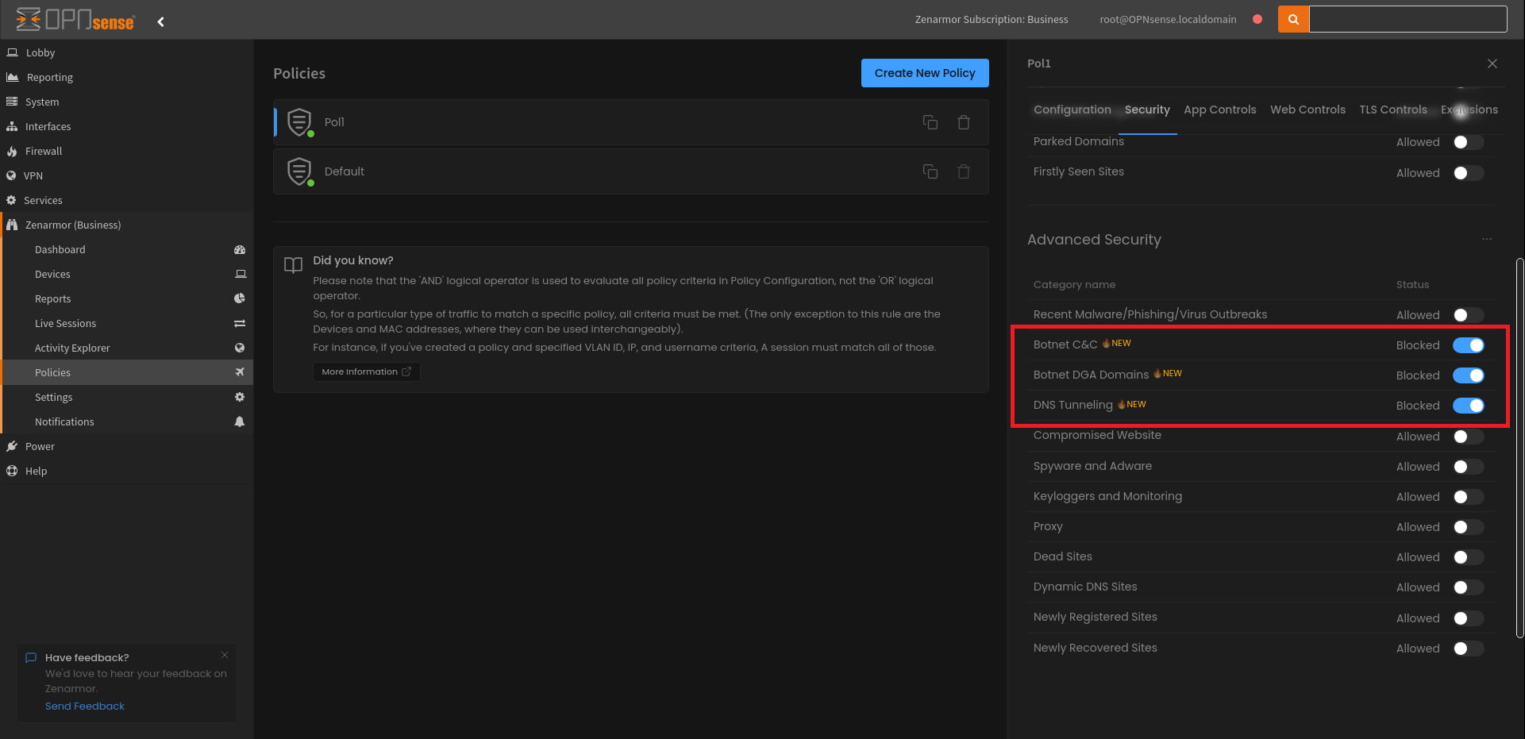Toggle Dynamic DNS Sites blocking
The image size is (1525, 739).
(x=1468, y=587)
